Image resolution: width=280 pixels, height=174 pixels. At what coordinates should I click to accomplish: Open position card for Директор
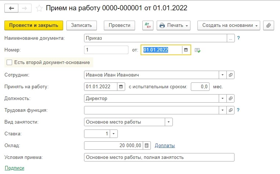pos(230,99)
